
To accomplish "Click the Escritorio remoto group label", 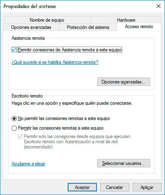I will pyautogui.click(x=27, y=96).
